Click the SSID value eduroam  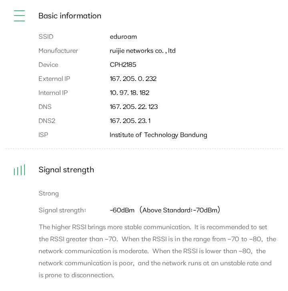[x=123, y=36]
